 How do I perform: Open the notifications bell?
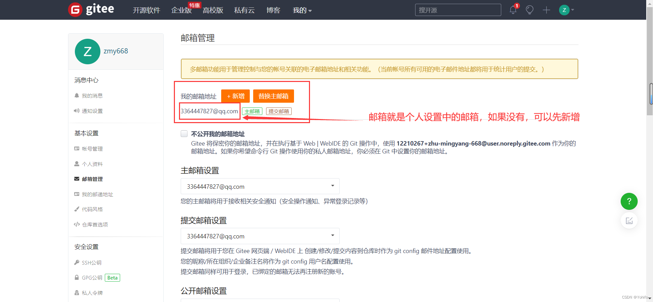click(513, 10)
